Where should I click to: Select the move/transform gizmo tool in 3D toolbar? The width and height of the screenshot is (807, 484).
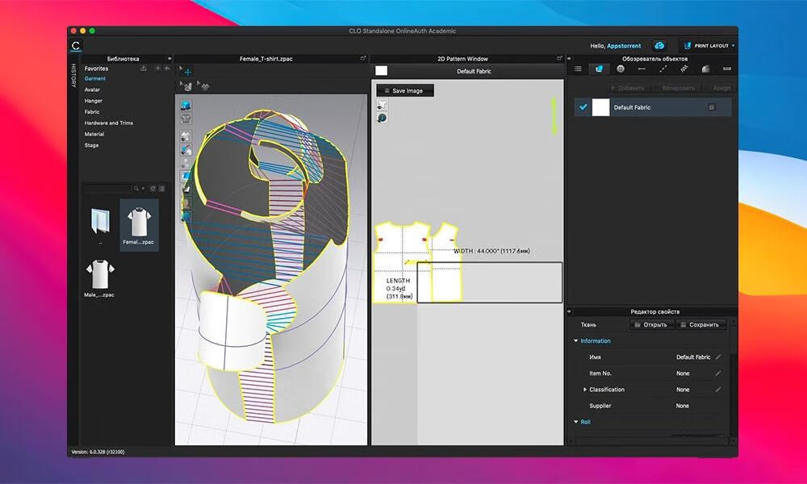188,71
